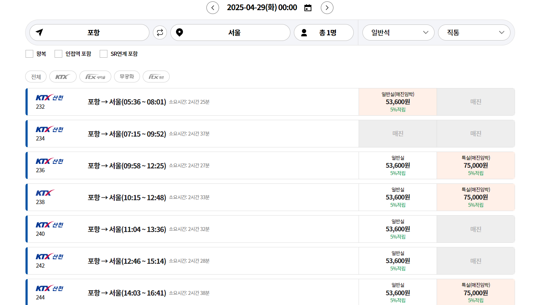Filter by ITX-새마을 trains tab
The image size is (557, 305).
(95, 77)
